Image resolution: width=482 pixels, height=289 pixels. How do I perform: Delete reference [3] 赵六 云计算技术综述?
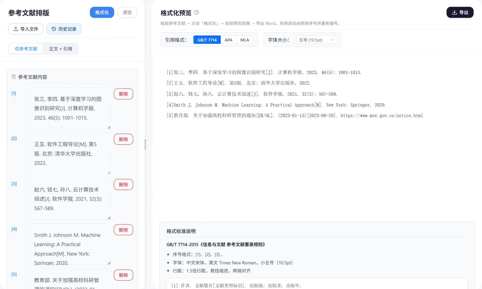coord(123,185)
